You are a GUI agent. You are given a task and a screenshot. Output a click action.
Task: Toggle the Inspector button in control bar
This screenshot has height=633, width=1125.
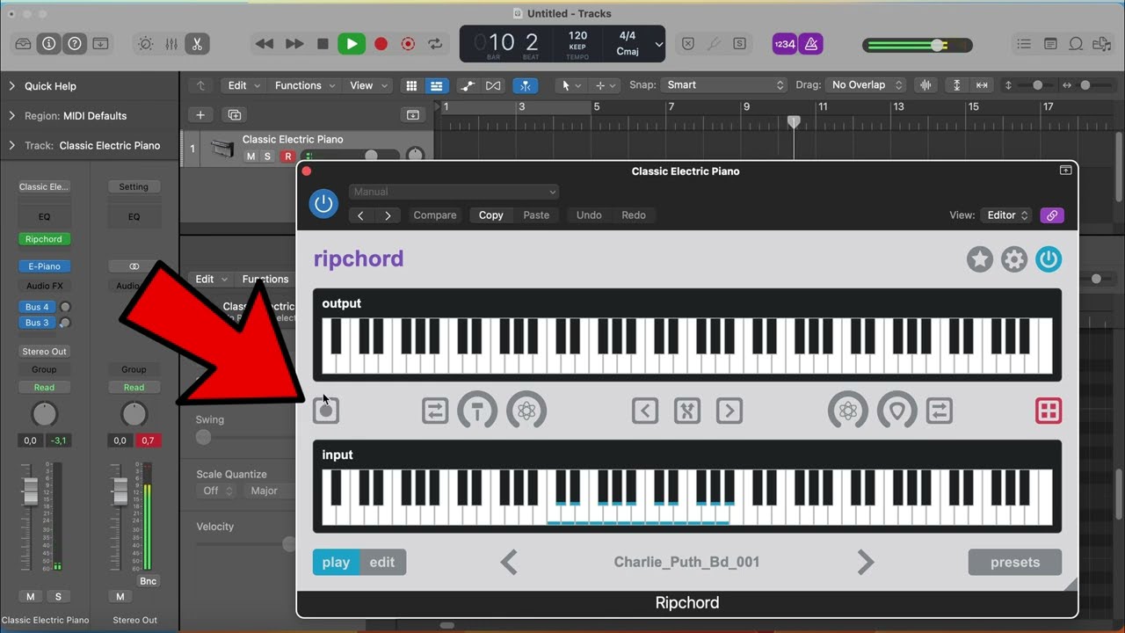[49, 43]
